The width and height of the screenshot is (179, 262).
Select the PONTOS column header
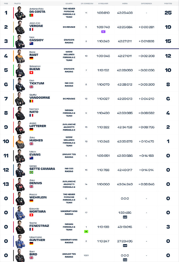click(168, 4)
